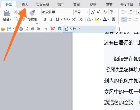Switch to the 审阅 tab

point(76,5)
